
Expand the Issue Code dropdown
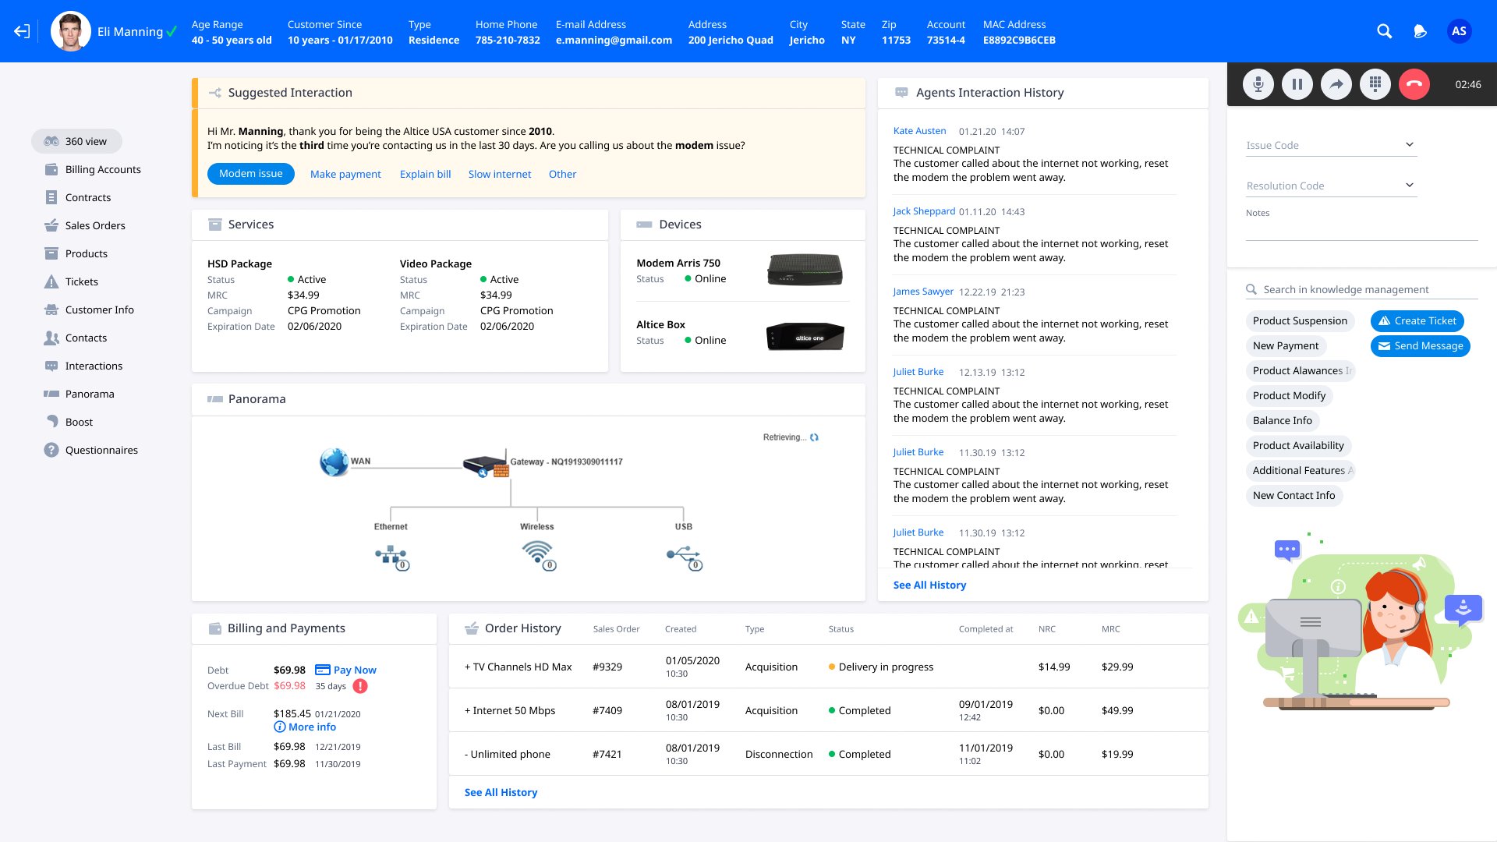[1331, 145]
